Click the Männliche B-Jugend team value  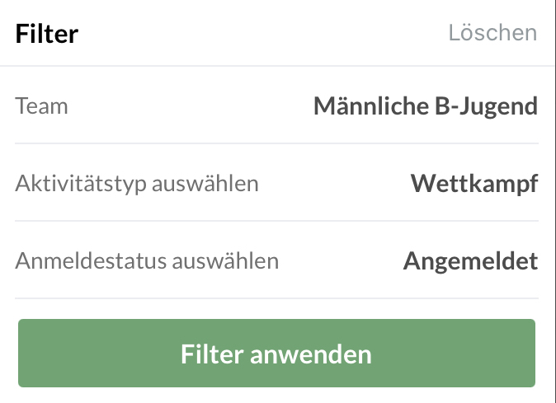(425, 105)
